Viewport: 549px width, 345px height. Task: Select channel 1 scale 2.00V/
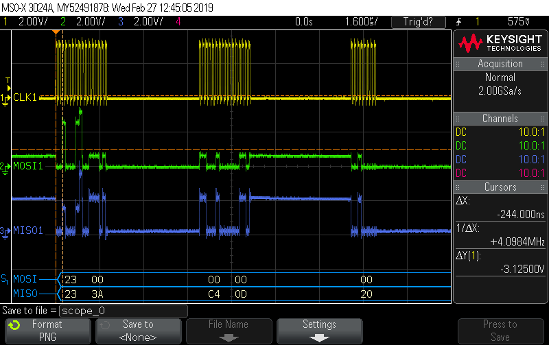[33, 22]
